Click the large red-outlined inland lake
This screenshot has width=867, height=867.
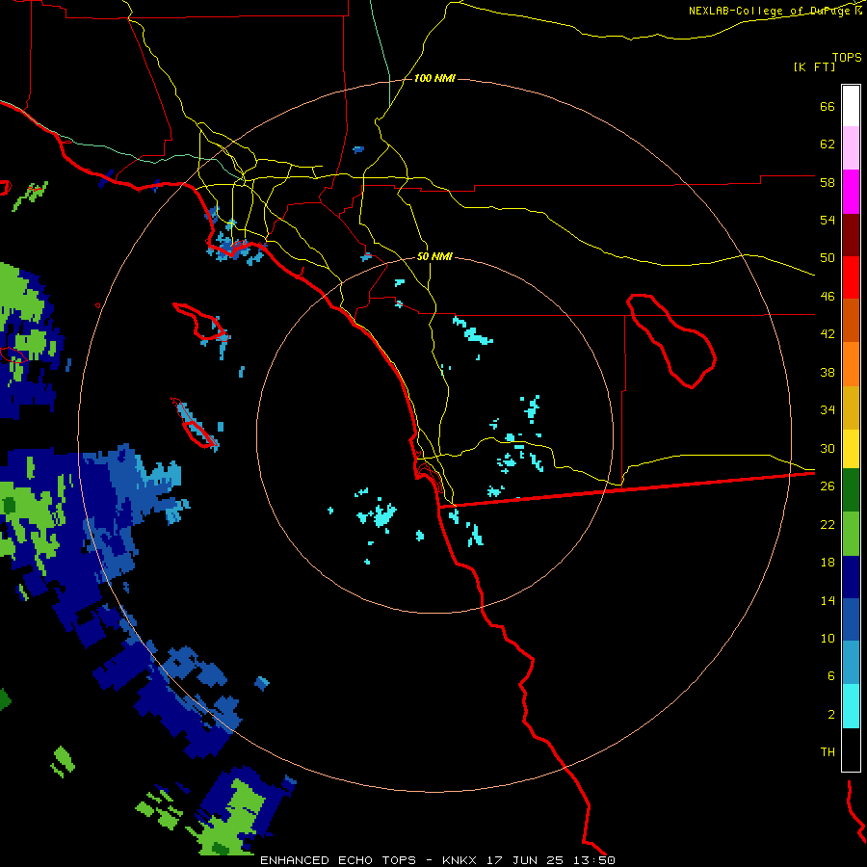pos(671,341)
